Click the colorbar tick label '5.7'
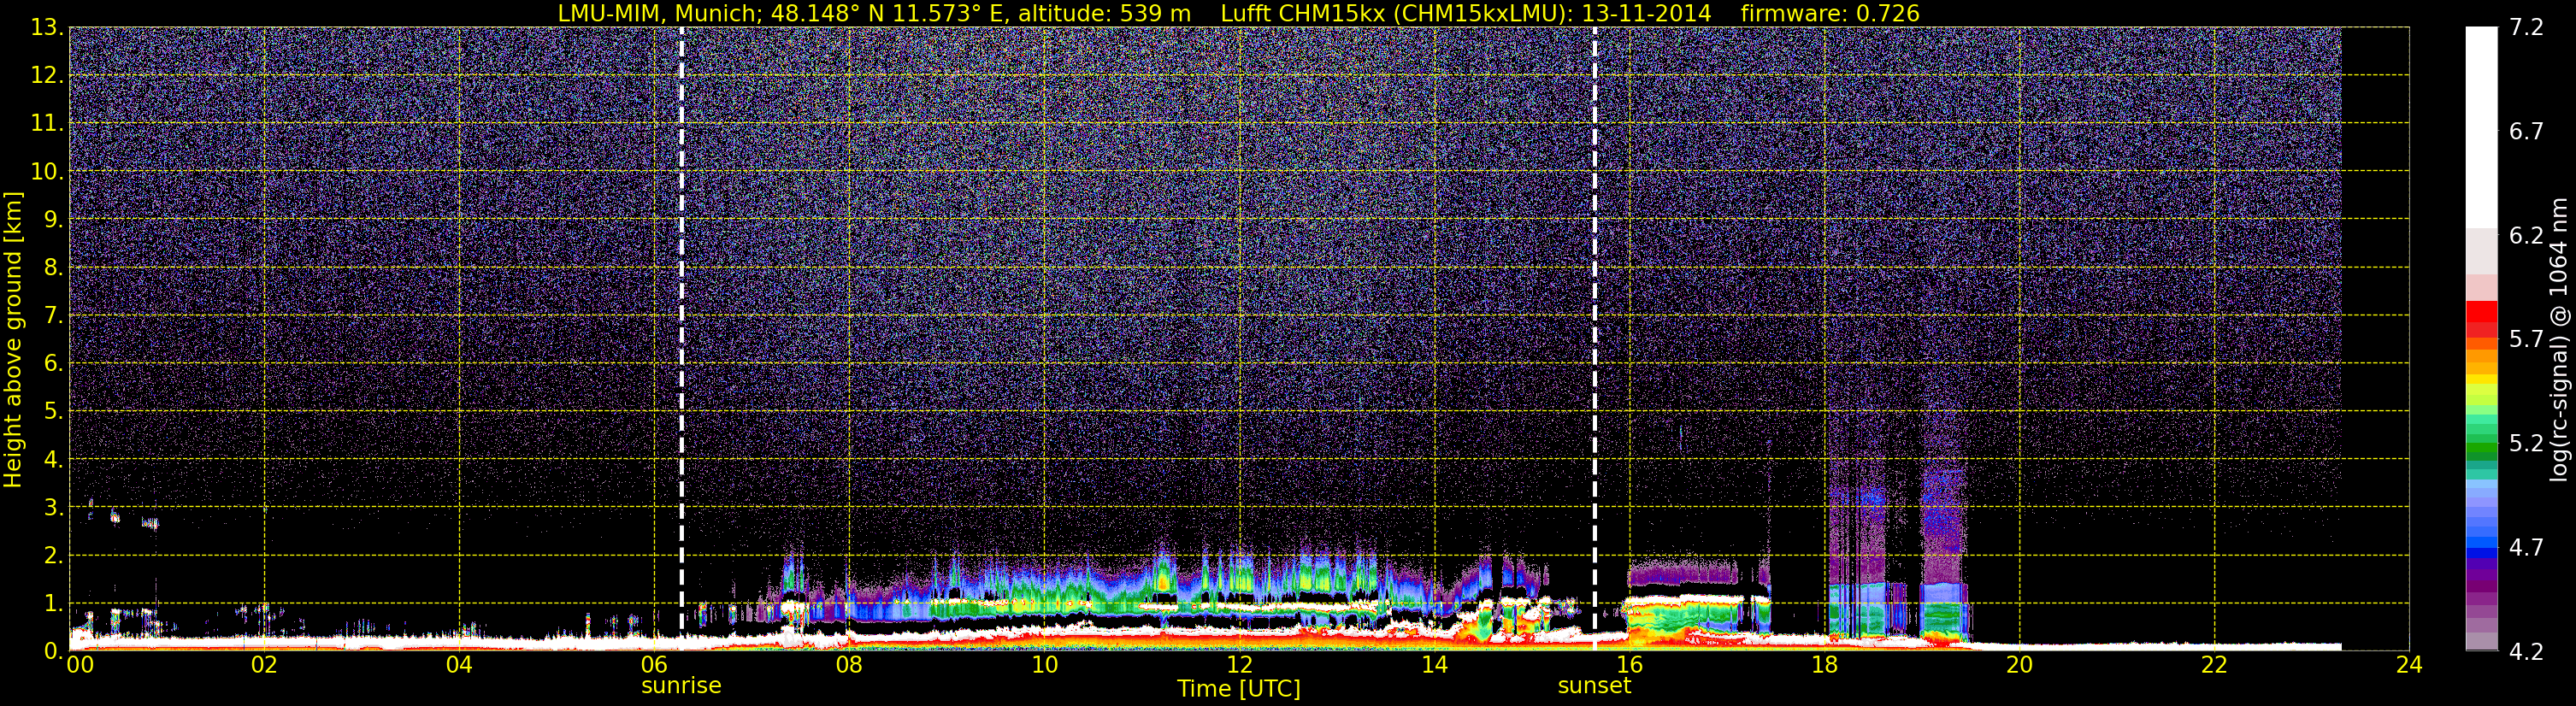The image size is (2576, 706). (x=2526, y=340)
